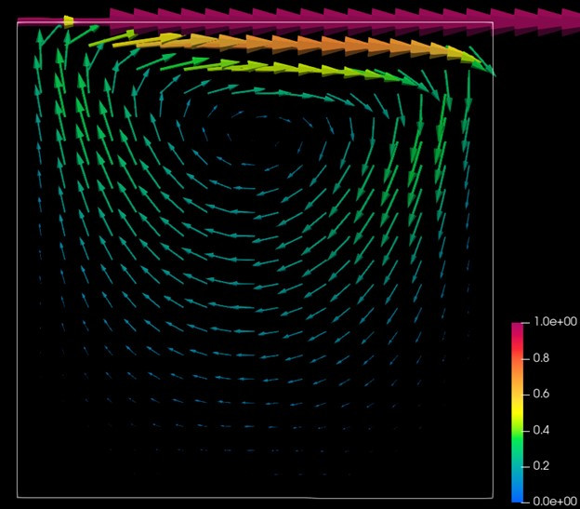Click the yellow band of the color legend

tap(520, 395)
